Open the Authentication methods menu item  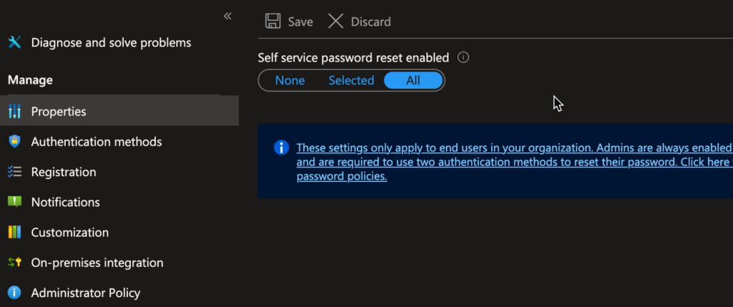pos(97,142)
